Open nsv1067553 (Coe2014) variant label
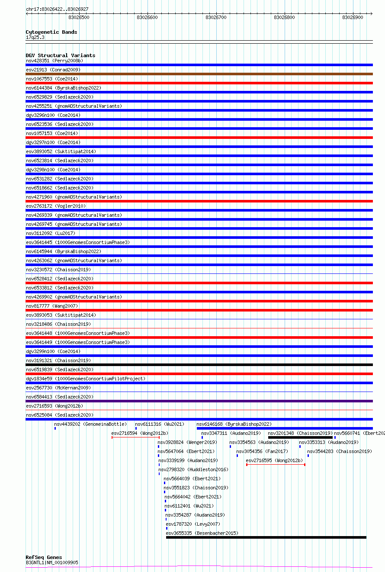385x572 pixels. pyautogui.click(x=52, y=79)
